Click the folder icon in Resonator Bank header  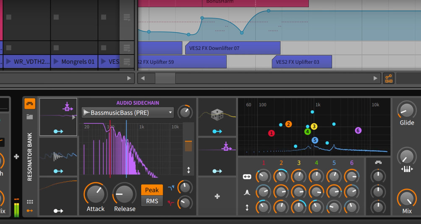click(29, 116)
